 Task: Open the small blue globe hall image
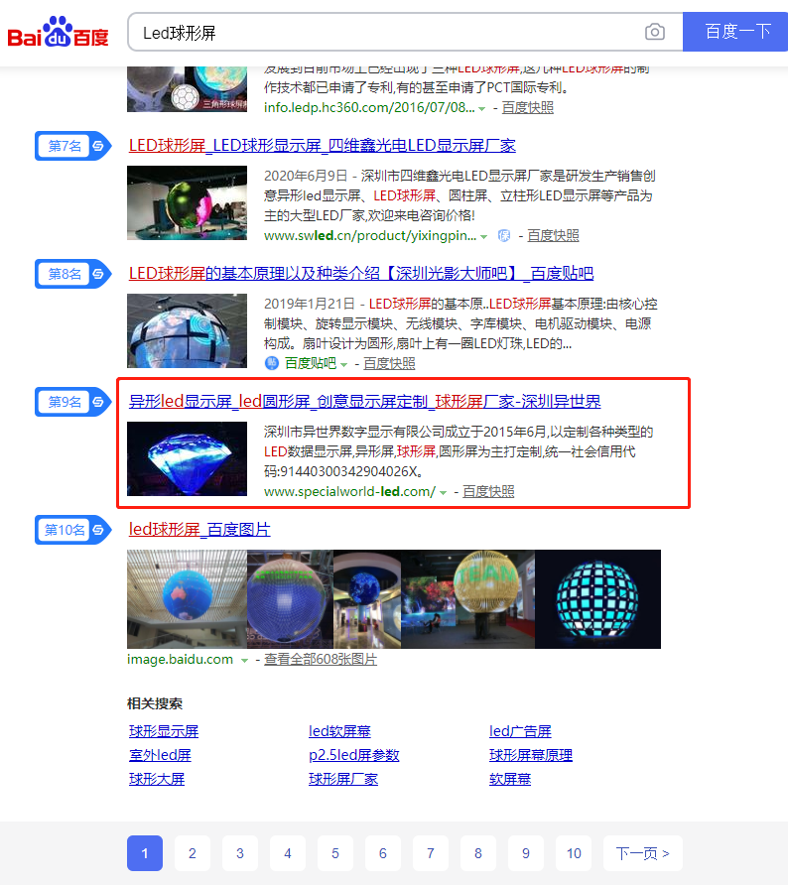click(x=367, y=599)
